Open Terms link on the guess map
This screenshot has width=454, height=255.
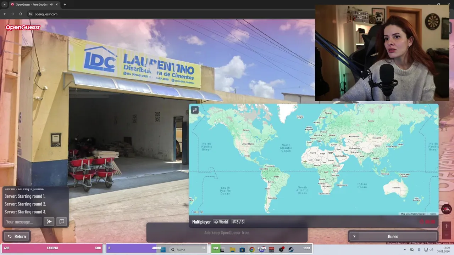click(x=433, y=214)
